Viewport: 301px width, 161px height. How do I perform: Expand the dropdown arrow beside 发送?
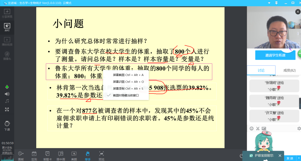(299, 158)
